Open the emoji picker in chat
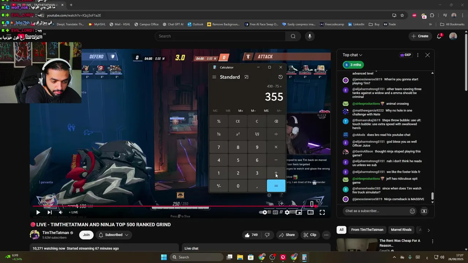 412,211
